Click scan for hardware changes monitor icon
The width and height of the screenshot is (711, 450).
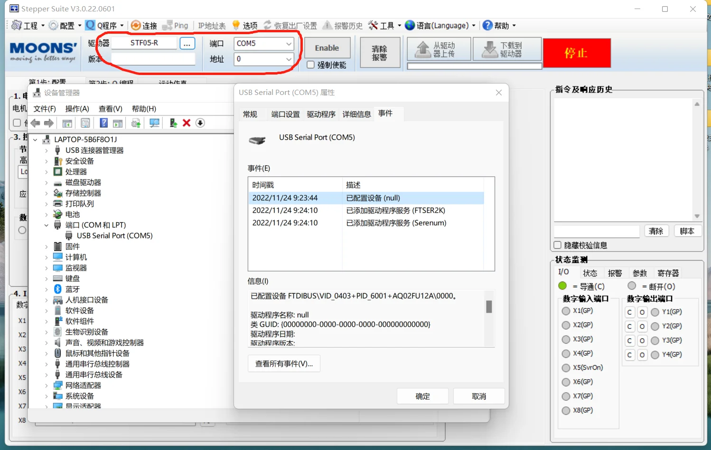[154, 123]
